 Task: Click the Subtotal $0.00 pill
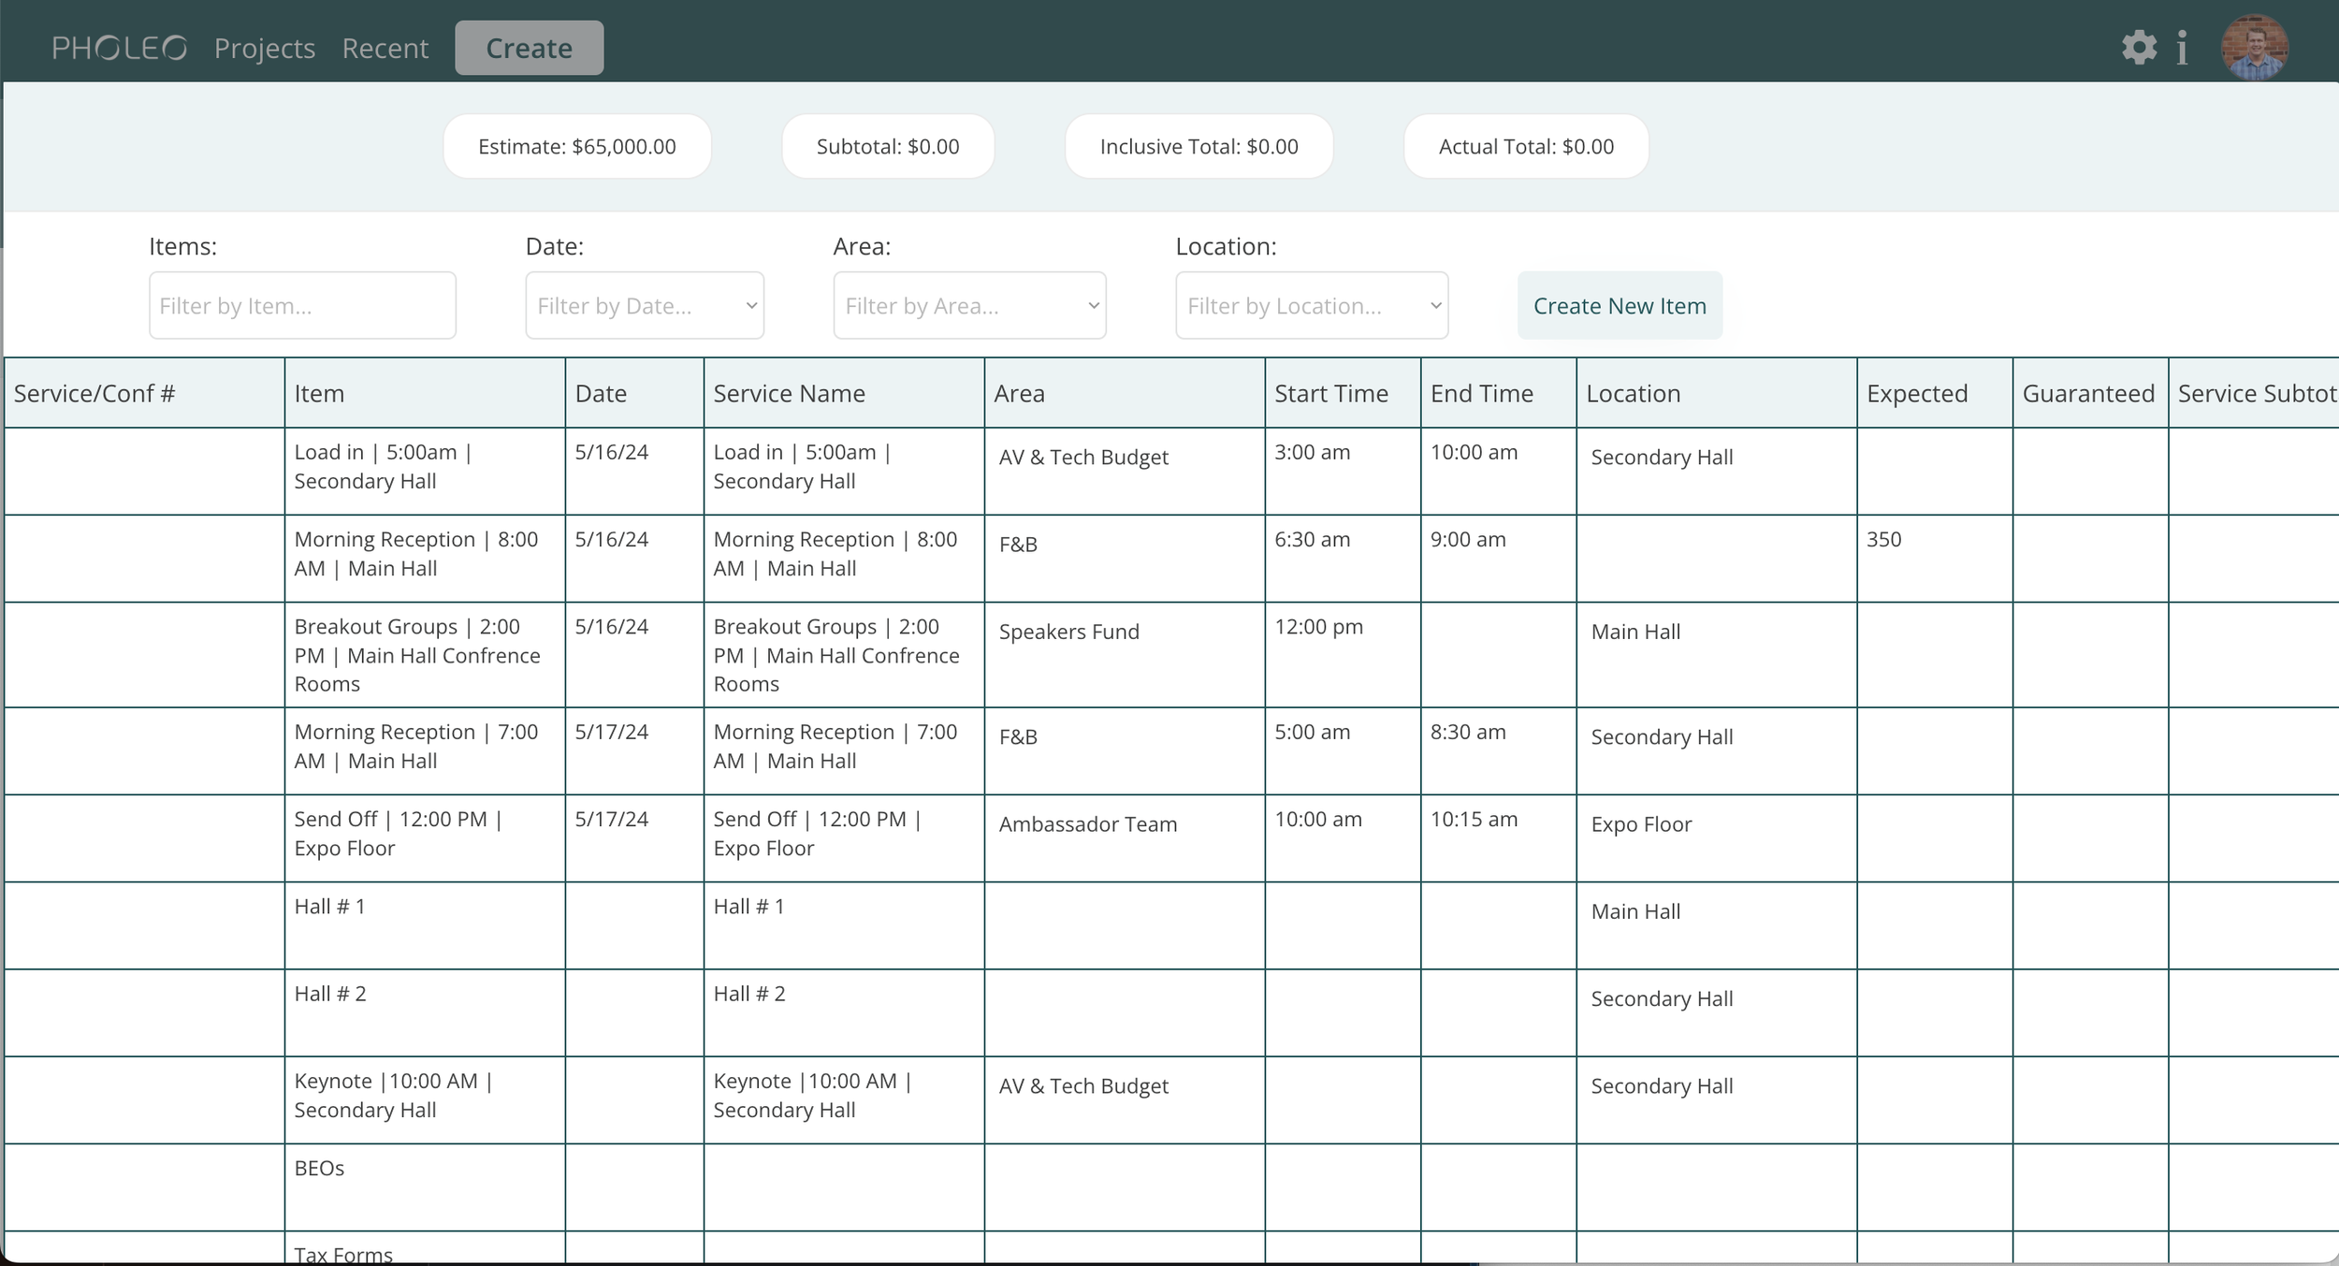888,146
